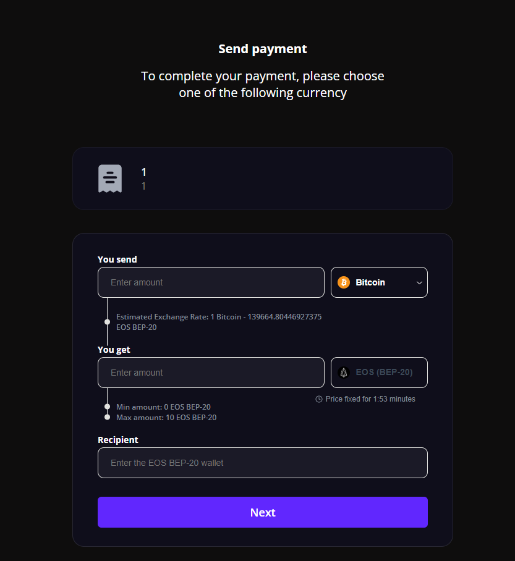Click the Max amount 10 EOS text
The image size is (515, 561).
pos(166,418)
